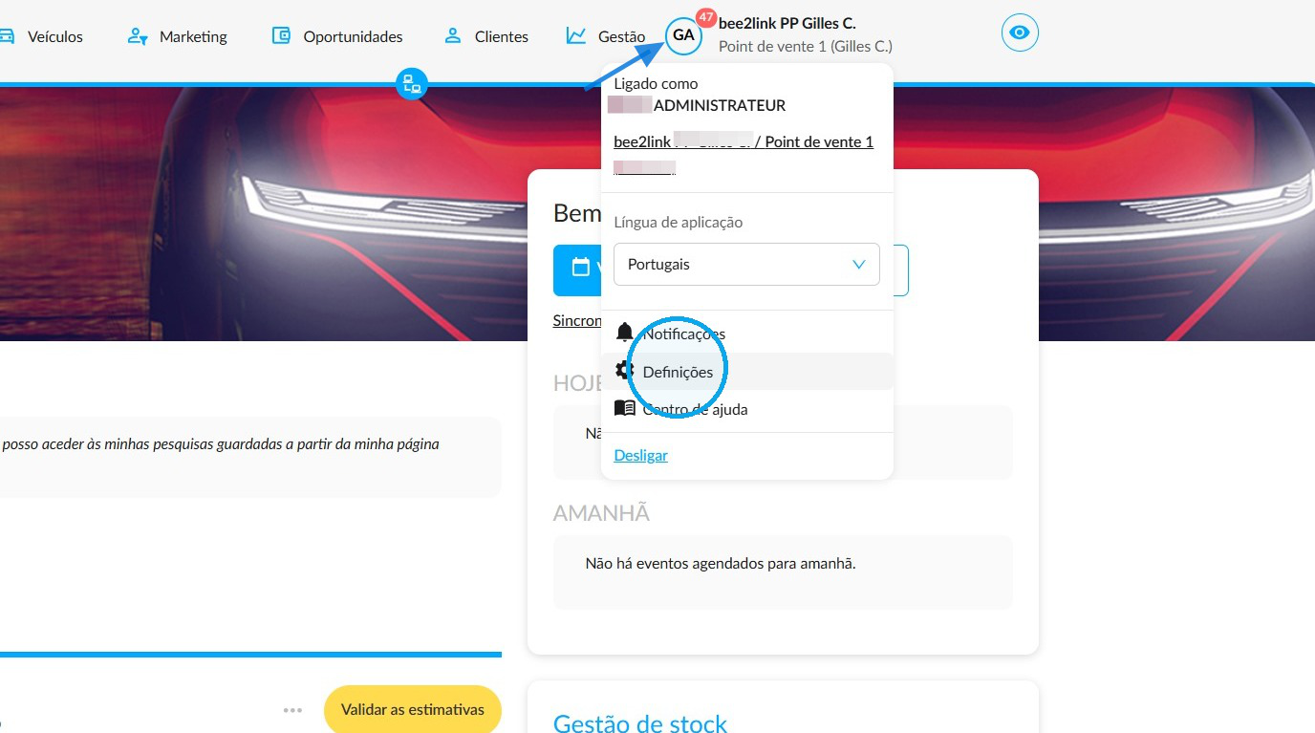
Task: Click the "Língua de aplicação" label
Action: click(x=679, y=222)
